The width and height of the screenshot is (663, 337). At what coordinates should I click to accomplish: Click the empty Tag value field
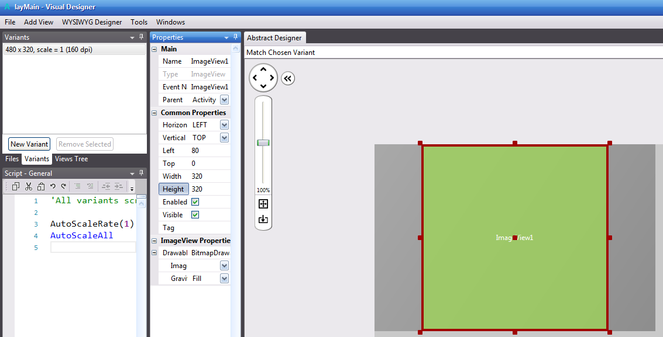coord(210,228)
